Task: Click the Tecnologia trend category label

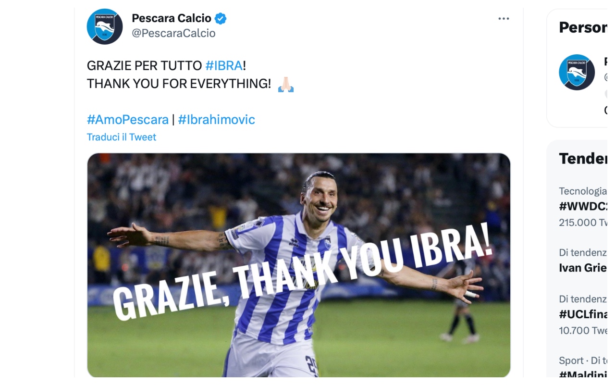Action: pos(583,191)
